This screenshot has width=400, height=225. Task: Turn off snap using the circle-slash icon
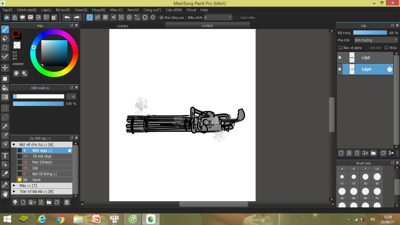[x=89, y=17]
